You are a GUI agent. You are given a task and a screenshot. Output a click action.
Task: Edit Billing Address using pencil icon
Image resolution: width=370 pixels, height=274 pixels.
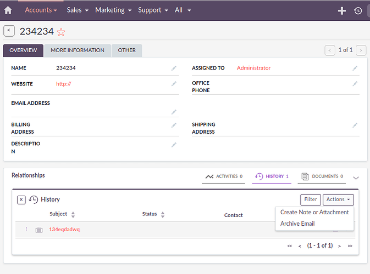174,125
